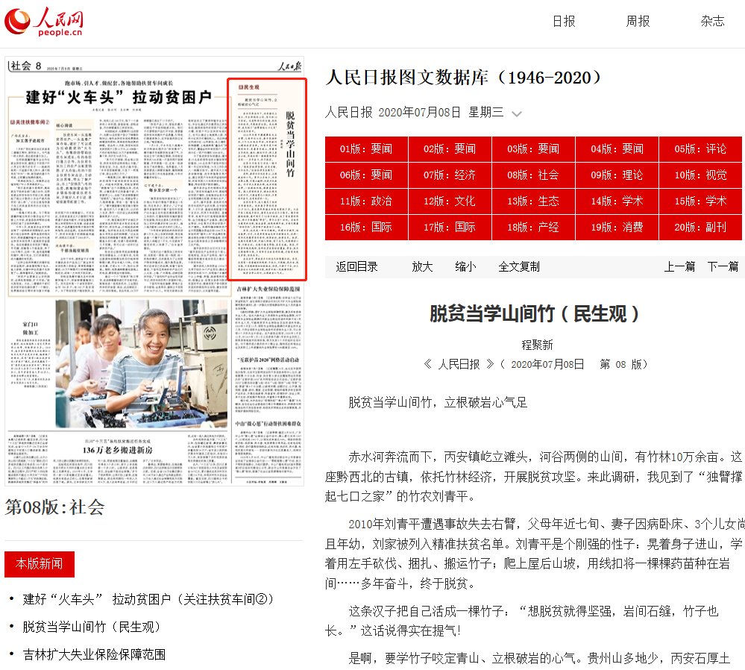This screenshot has height=670, width=745.
Task: Click the 第08版:社会 page label
Action: pyautogui.click(x=54, y=507)
